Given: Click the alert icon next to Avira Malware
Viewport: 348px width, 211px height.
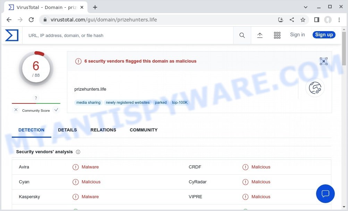Looking at the screenshot, I should 75,167.
